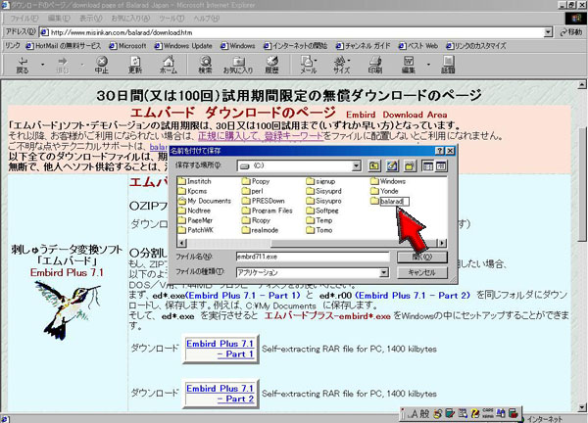Open the ベスト Web links bar item

tap(418, 46)
